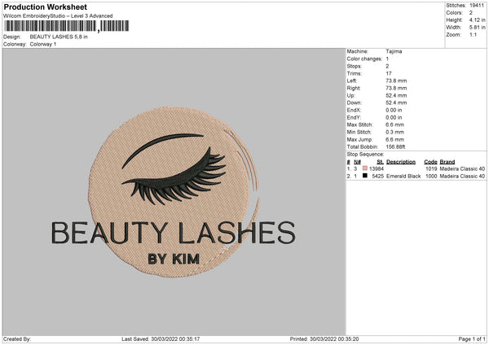The width and height of the screenshot is (489, 345).
Task: Select the Machine value 'Tajima'
Action: 394,51
